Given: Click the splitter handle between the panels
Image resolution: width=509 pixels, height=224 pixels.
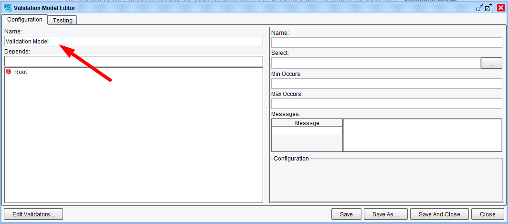Looking at the screenshot, I should 266,115.
